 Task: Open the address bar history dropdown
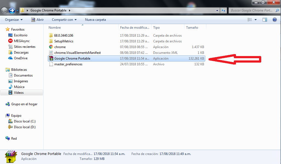tap(217, 11)
